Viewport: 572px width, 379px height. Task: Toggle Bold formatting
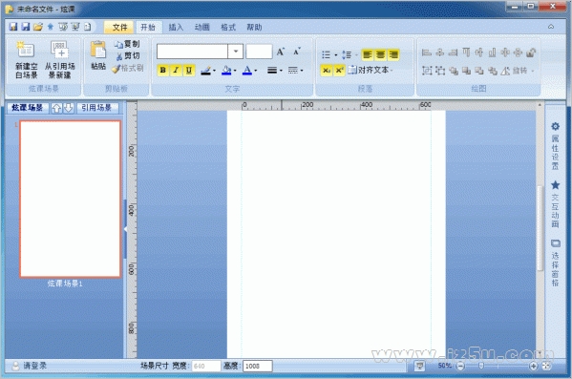coord(162,70)
